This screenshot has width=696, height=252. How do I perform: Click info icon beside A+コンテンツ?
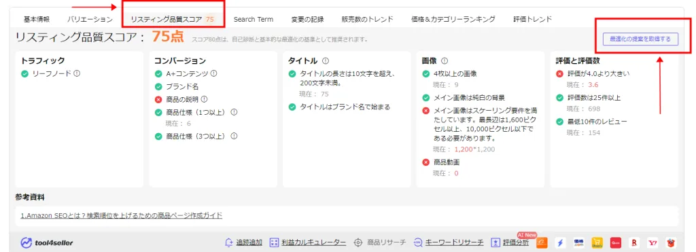click(x=213, y=73)
